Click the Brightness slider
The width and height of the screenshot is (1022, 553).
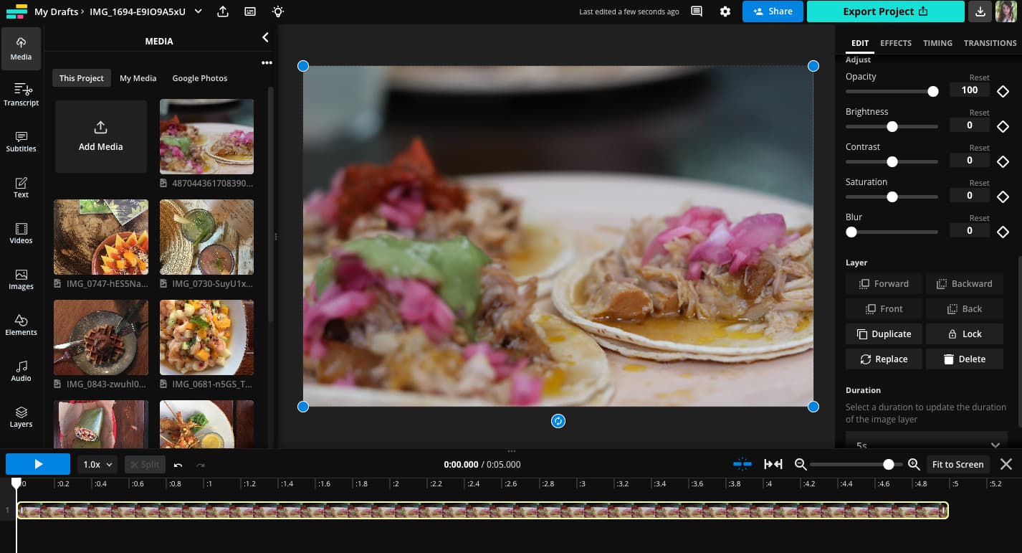point(892,126)
